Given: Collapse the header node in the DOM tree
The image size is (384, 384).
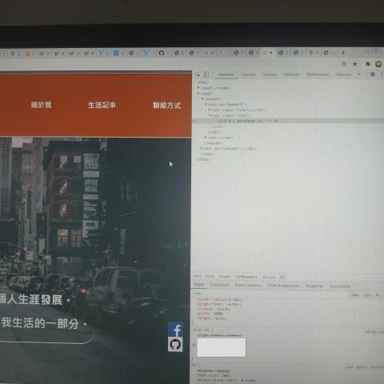Looking at the screenshot, I should pos(202,99).
